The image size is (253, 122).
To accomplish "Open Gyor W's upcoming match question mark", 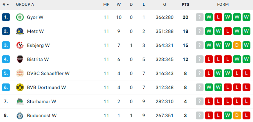I will click(x=200, y=17).
